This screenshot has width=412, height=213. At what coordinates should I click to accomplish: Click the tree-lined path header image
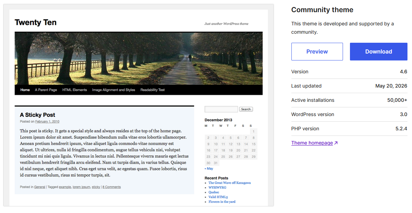tap(138, 58)
